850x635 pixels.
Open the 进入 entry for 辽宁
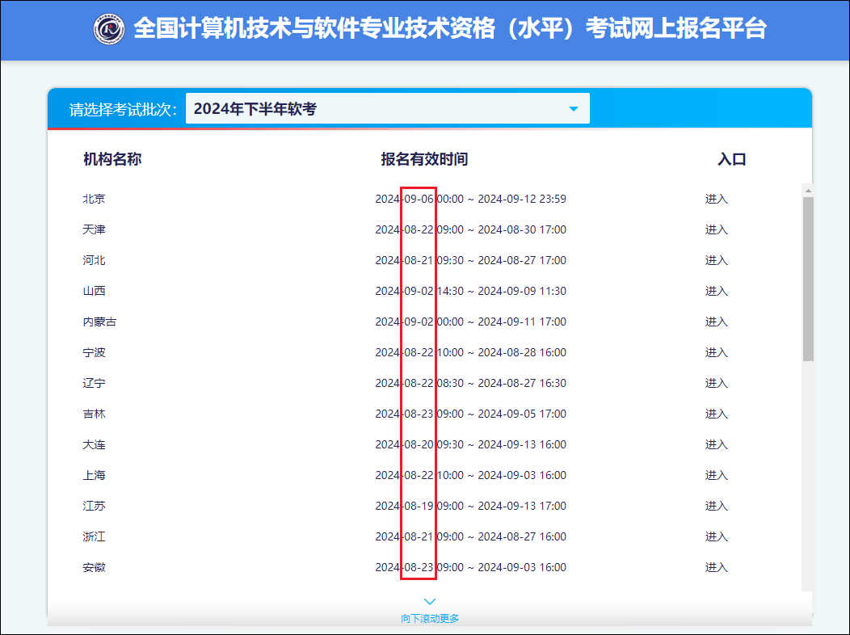(x=716, y=382)
